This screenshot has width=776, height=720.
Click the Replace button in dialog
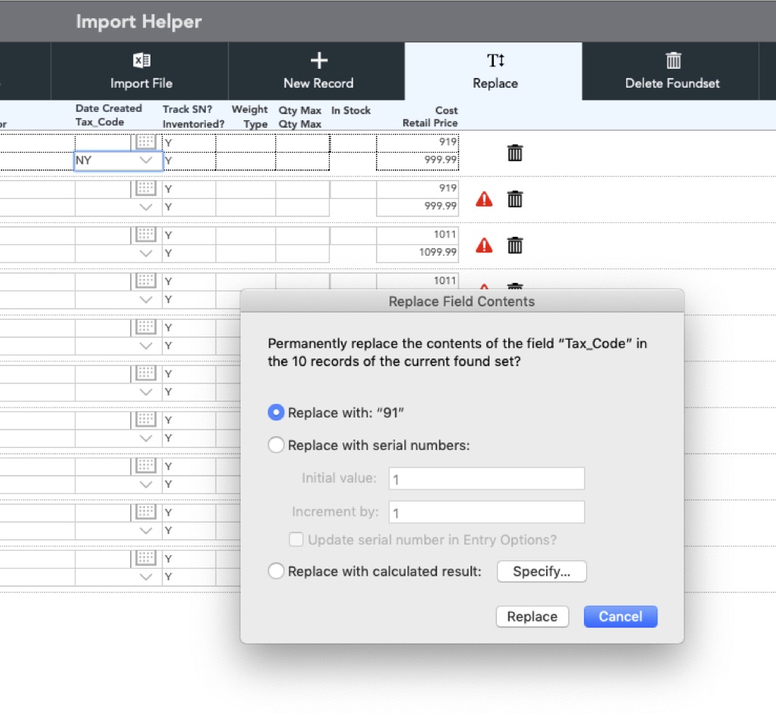[x=532, y=616]
